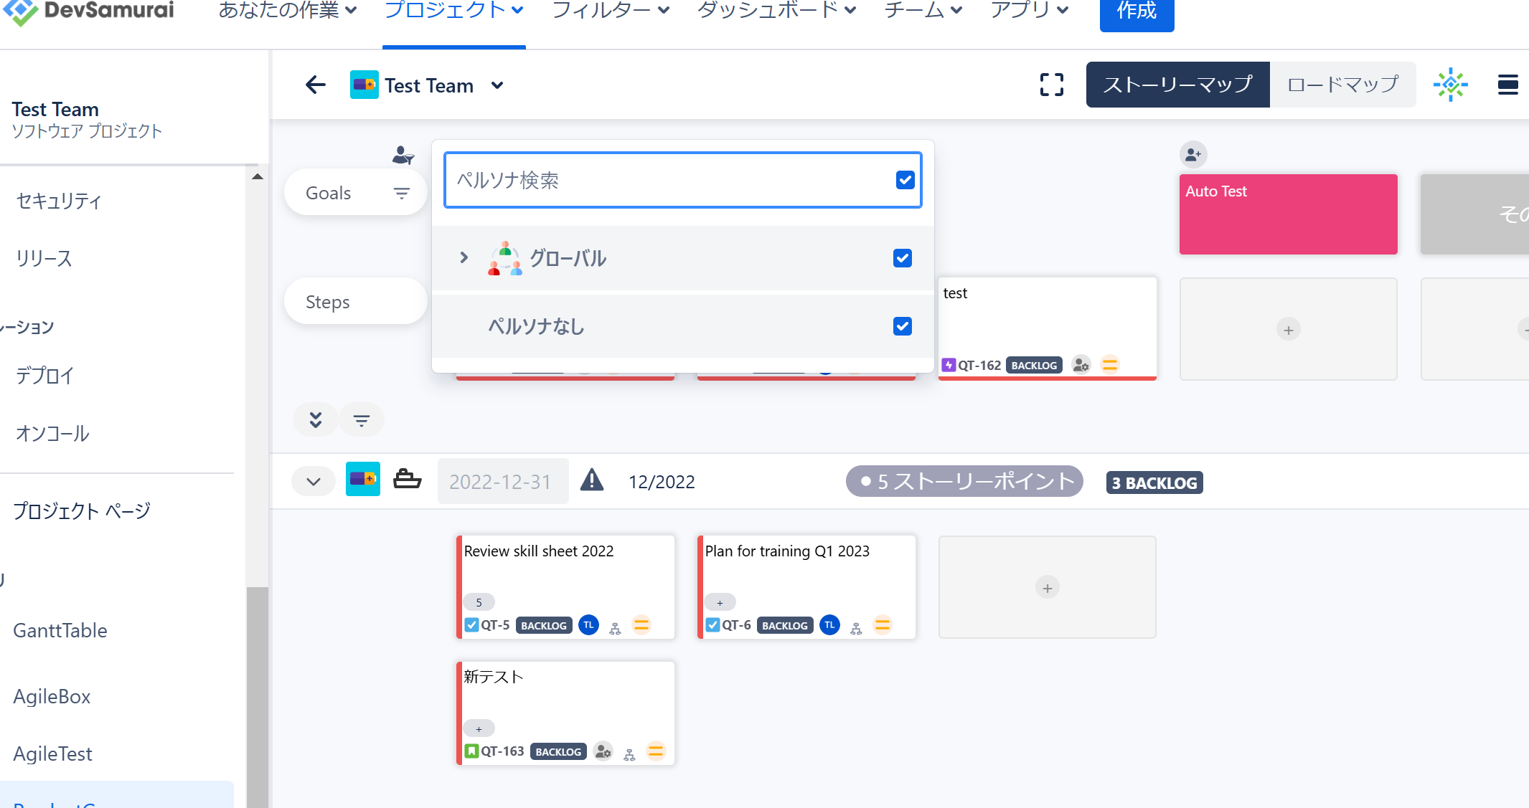Screen dimensions: 1529x808
Task: Click the pink Auto Test goal card
Action: (x=1288, y=214)
